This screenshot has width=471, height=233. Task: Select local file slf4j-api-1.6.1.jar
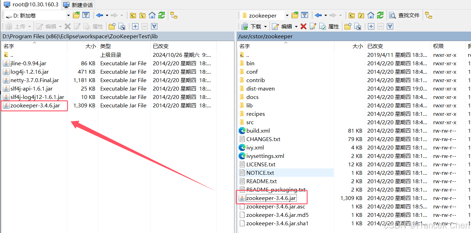coord(32,89)
